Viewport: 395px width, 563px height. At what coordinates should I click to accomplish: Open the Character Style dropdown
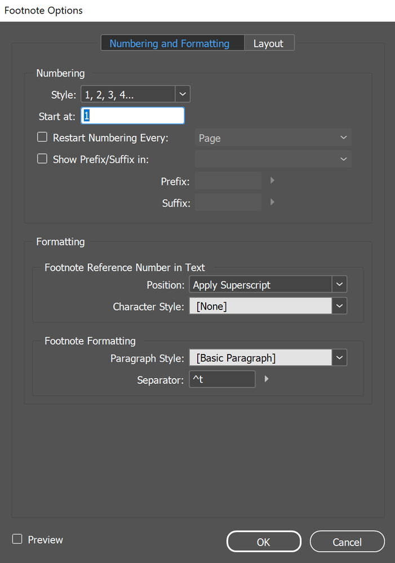point(268,306)
